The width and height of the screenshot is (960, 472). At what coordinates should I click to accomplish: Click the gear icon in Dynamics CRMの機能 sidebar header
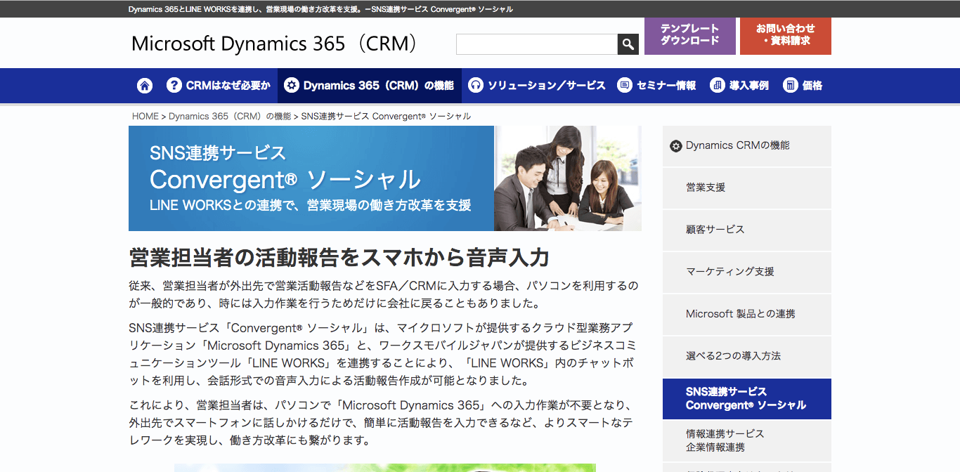click(x=676, y=146)
